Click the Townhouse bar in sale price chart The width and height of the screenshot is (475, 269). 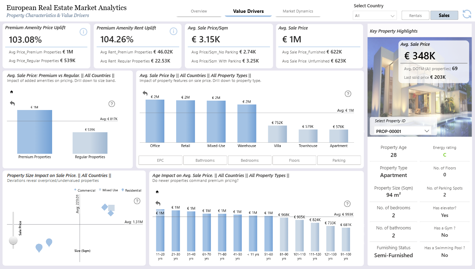[x=308, y=136]
